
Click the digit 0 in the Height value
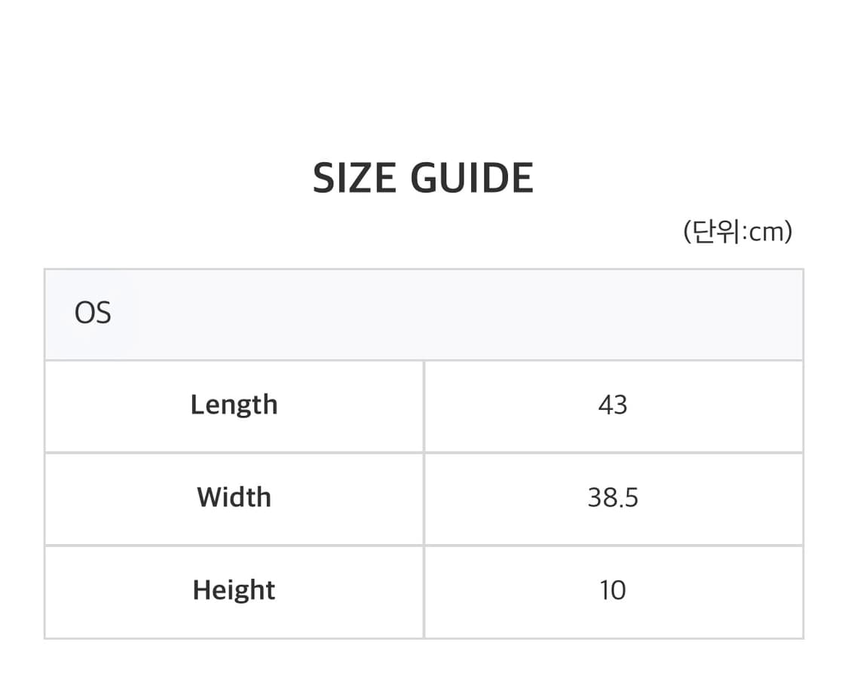click(619, 590)
